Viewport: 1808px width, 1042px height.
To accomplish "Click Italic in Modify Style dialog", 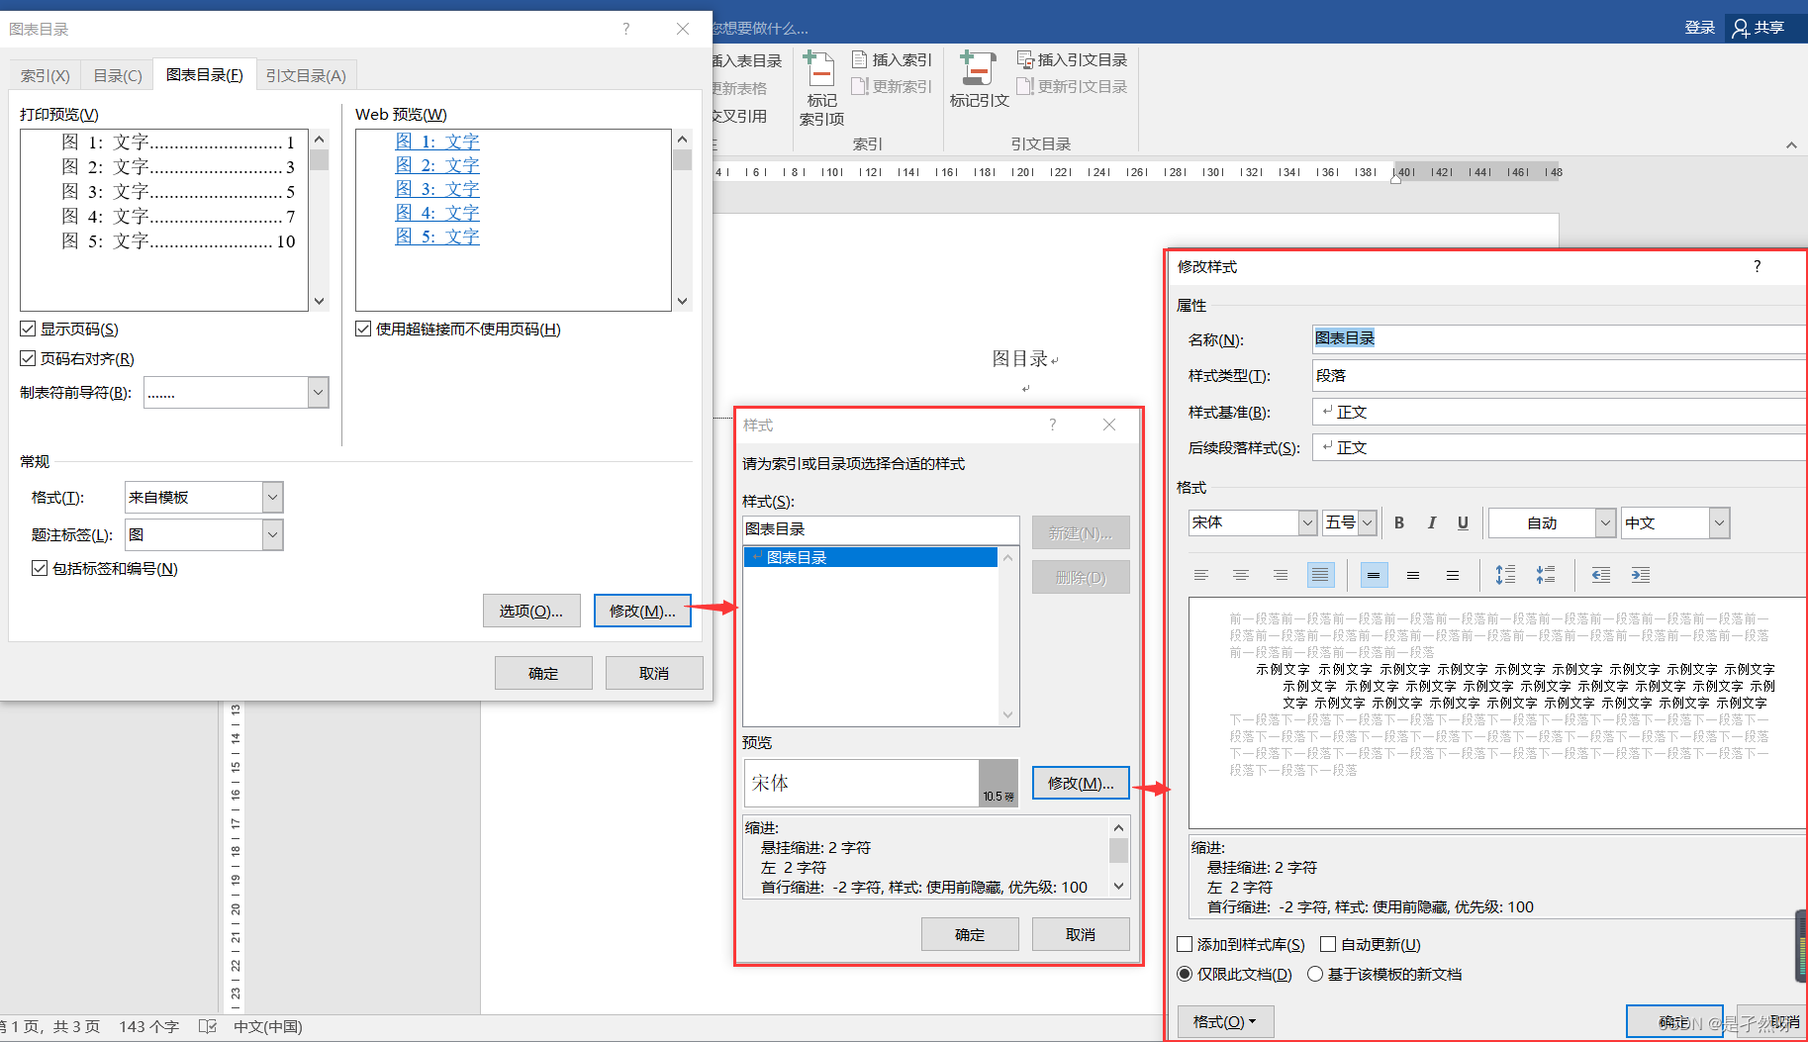I will coord(1431,522).
